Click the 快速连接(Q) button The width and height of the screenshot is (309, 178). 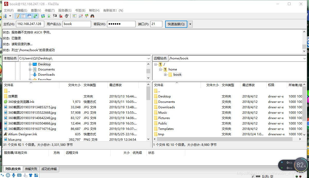coord(176,24)
